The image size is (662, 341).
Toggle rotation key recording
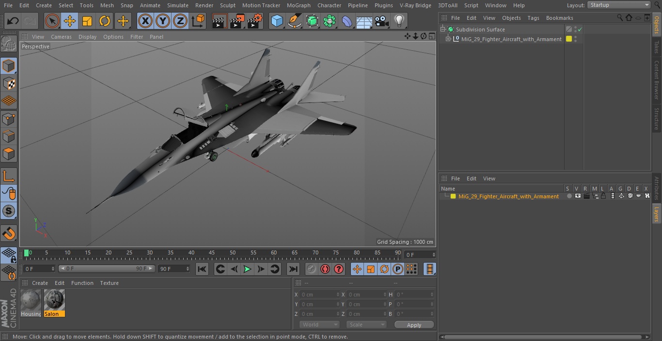click(x=384, y=269)
